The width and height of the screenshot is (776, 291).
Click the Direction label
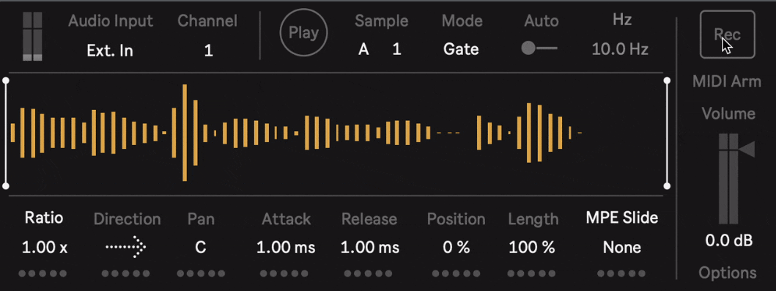pyautogui.click(x=128, y=218)
